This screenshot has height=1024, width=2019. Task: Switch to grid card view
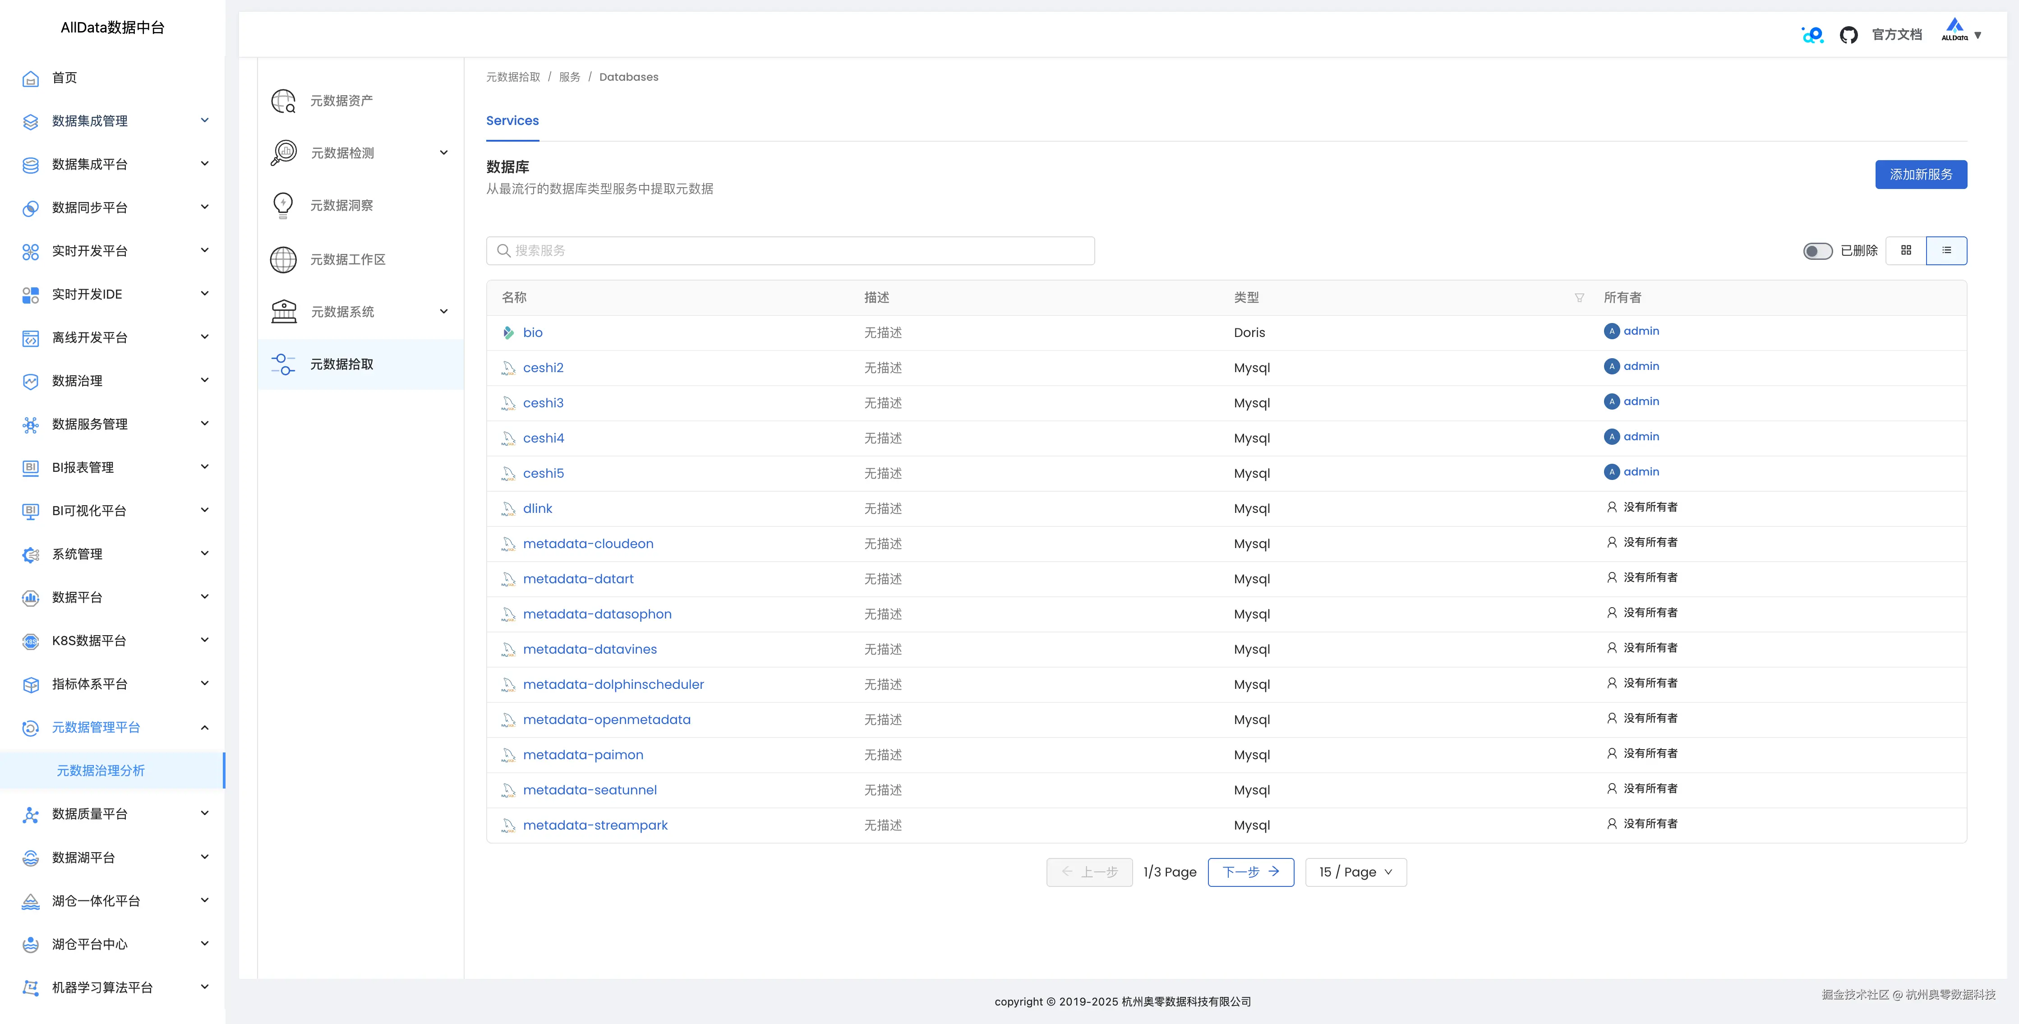(x=1905, y=250)
